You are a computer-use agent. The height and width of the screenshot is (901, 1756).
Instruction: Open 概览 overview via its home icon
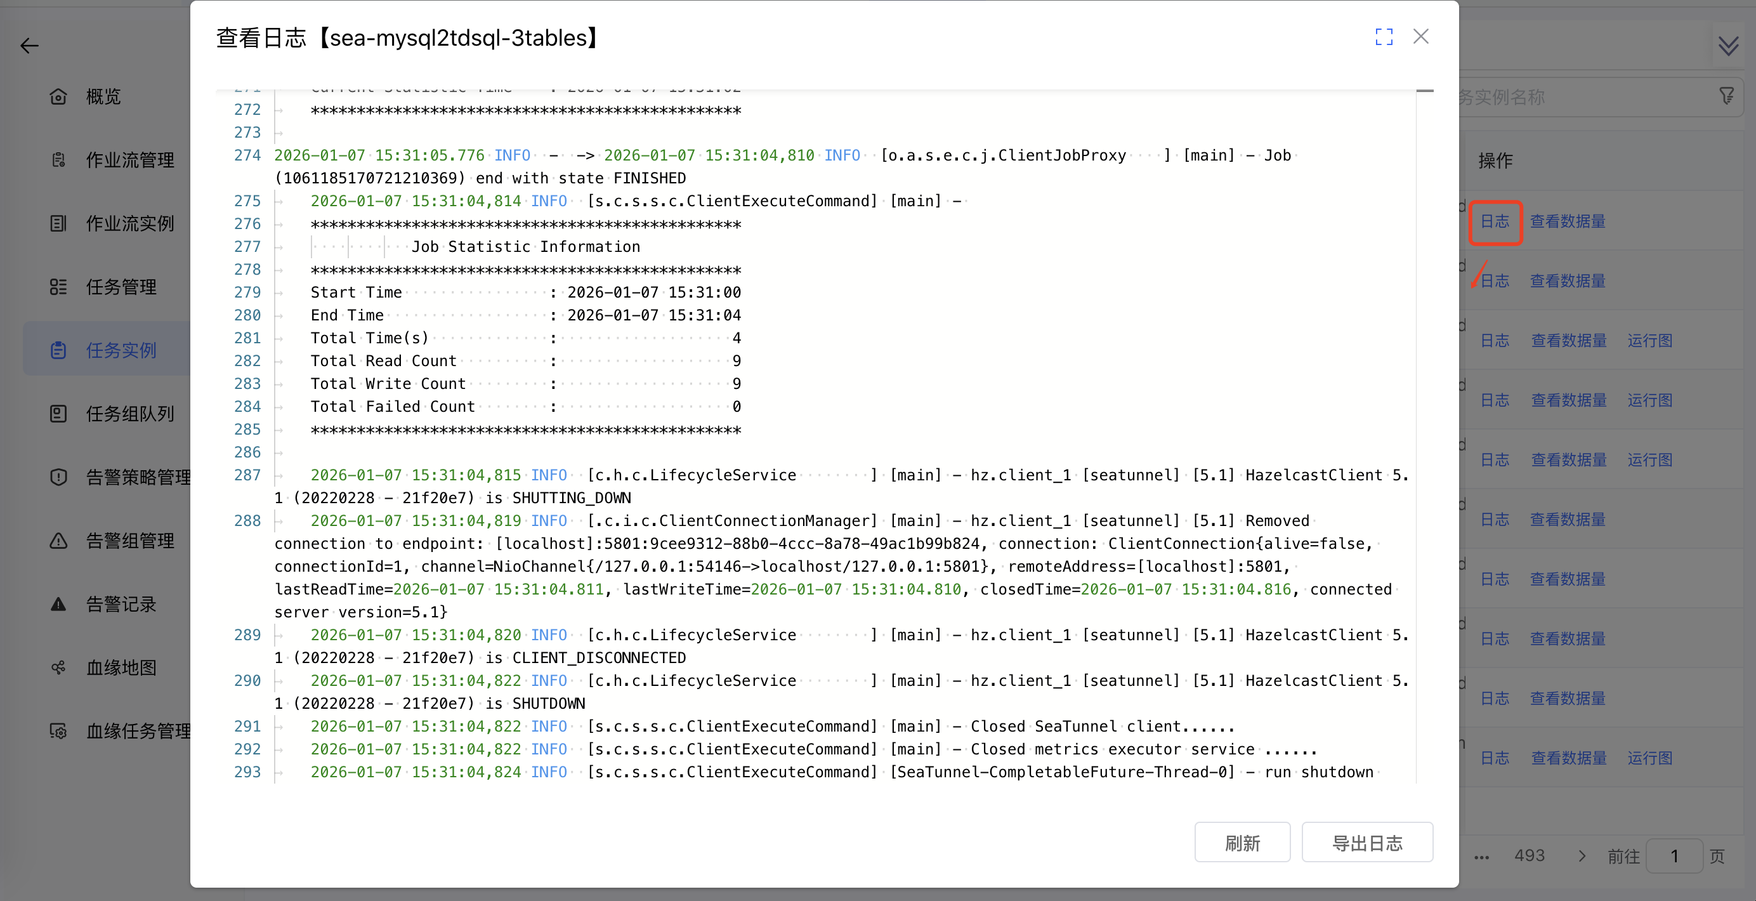(58, 97)
